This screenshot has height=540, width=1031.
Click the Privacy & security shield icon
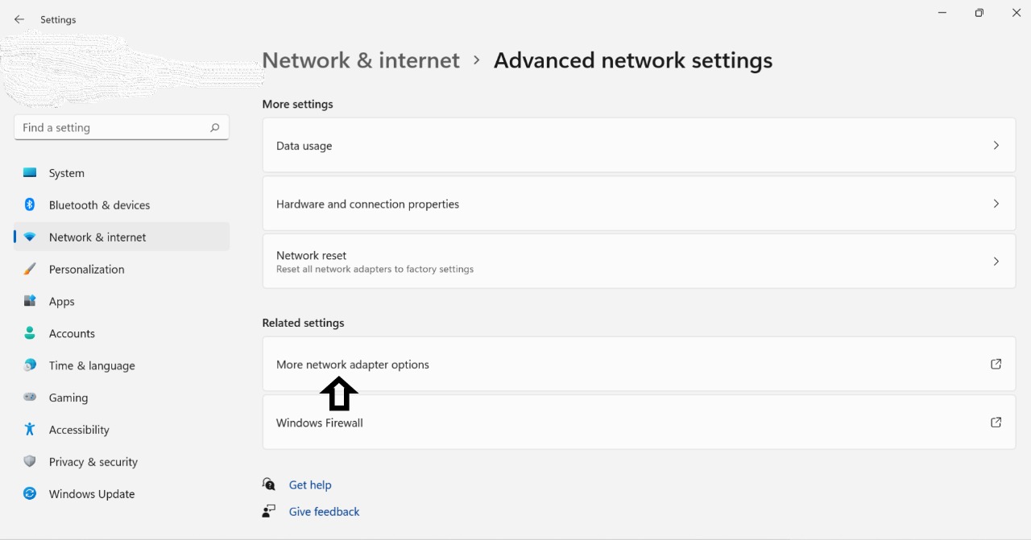pyautogui.click(x=30, y=462)
